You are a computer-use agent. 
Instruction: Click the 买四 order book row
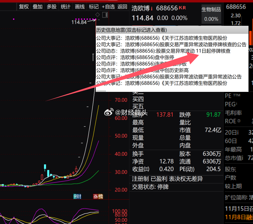[x=138, y=99]
